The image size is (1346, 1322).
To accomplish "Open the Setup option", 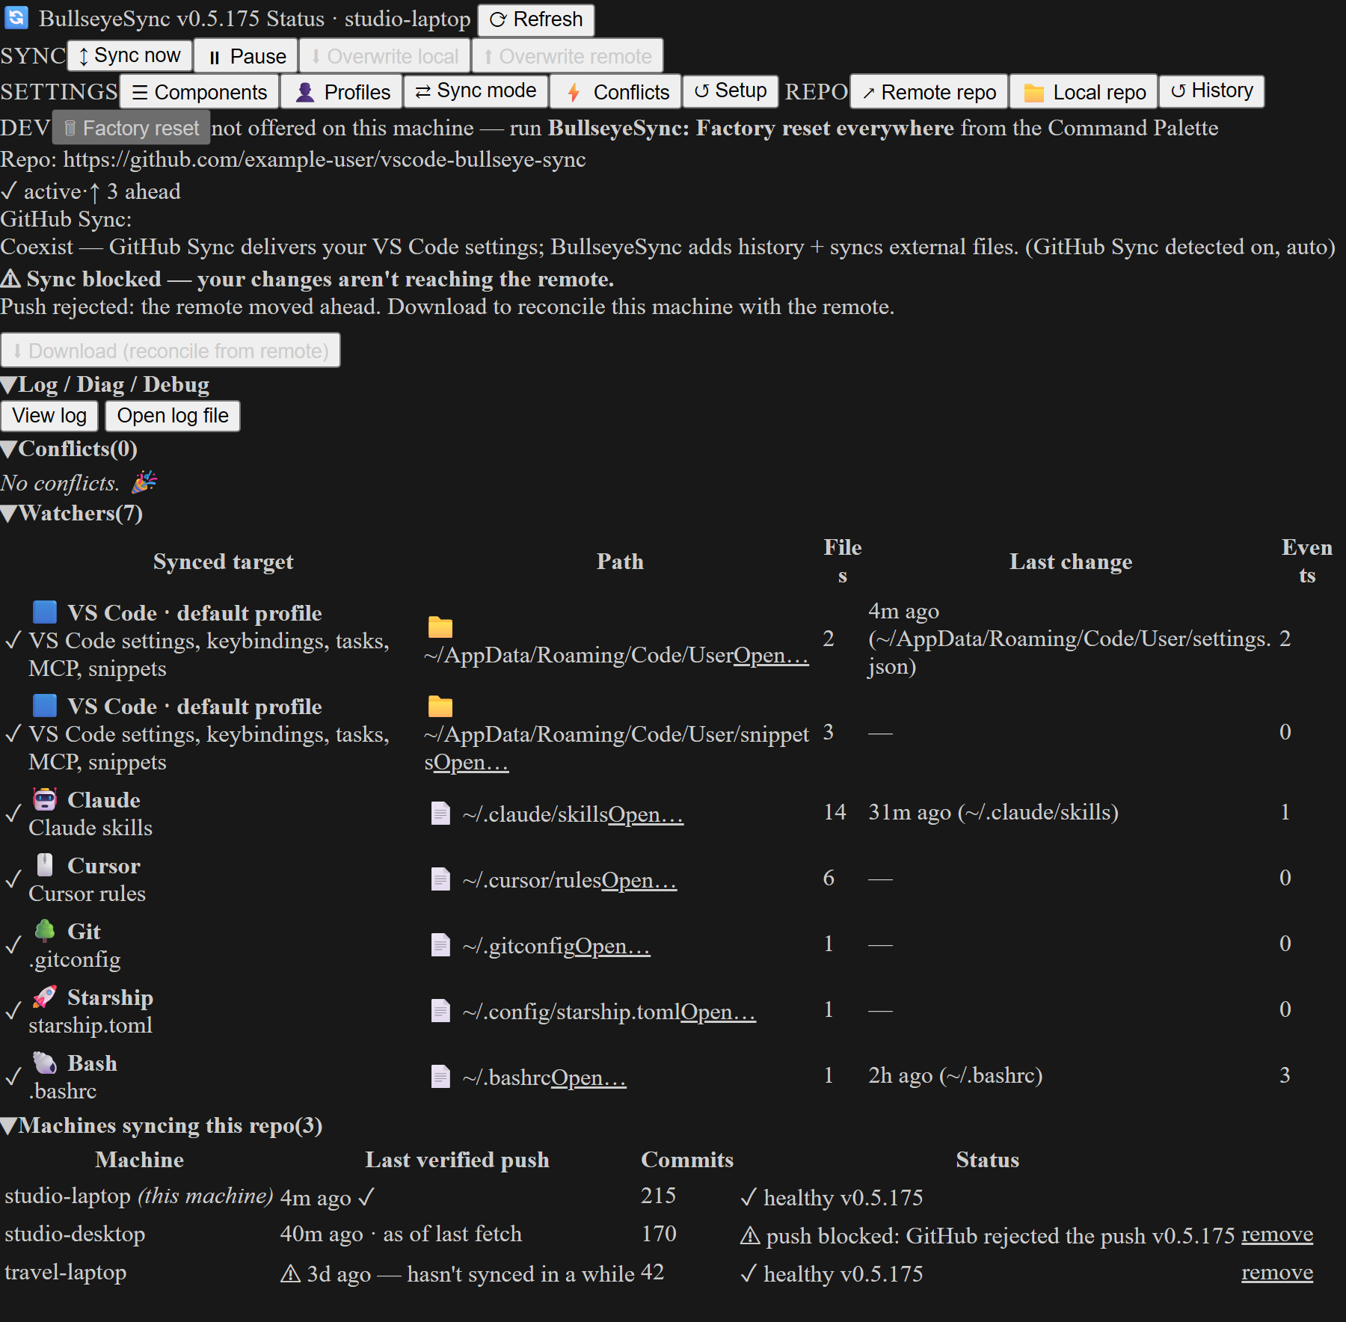I will pos(731,90).
